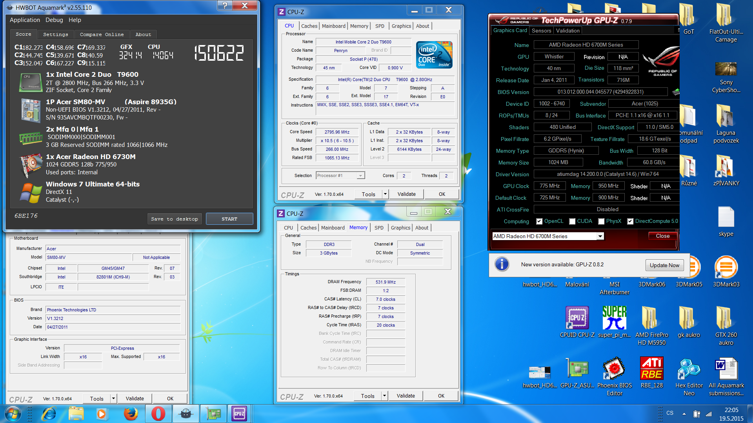753x423 pixels.
Task: Open Caches tab in top CPU-Z window
Action: pyautogui.click(x=309, y=26)
